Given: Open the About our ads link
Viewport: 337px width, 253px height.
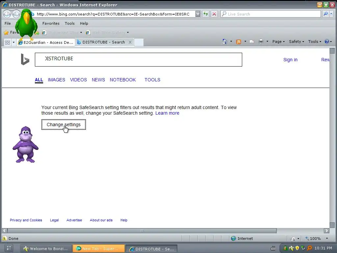Looking at the screenshot, I should tap(101, 220).
